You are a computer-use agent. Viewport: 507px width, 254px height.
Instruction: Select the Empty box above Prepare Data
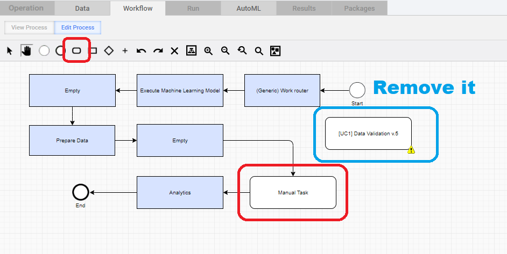click(73, 90)
